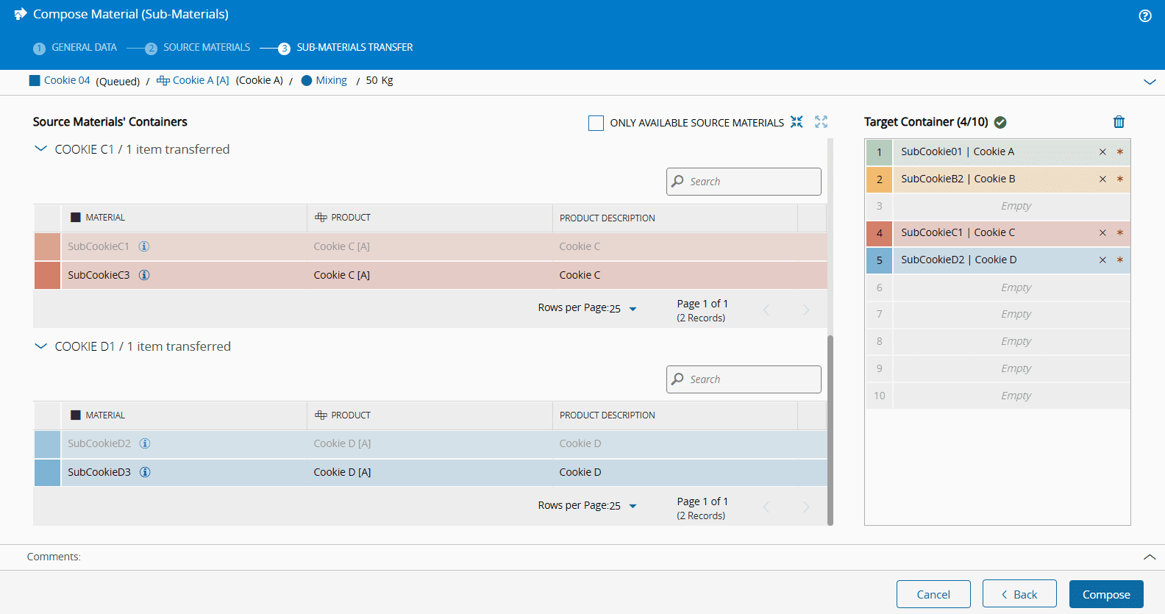This screenshot has height=614, width=1165.
Task: Click the expand all containers icon
Action: point(821,122)
